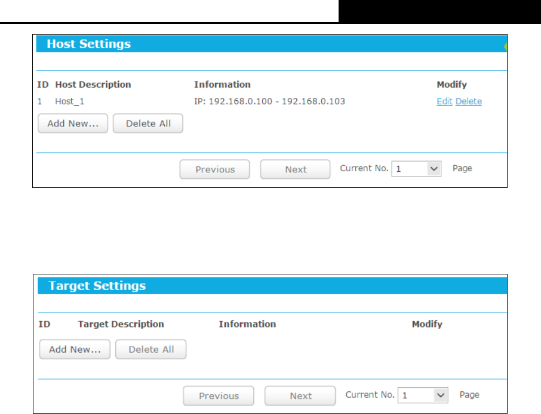Image resolution: width=541 pixels, height=414 pixels.
Task: Go to Next page in Host Settings
Action: 296,169
